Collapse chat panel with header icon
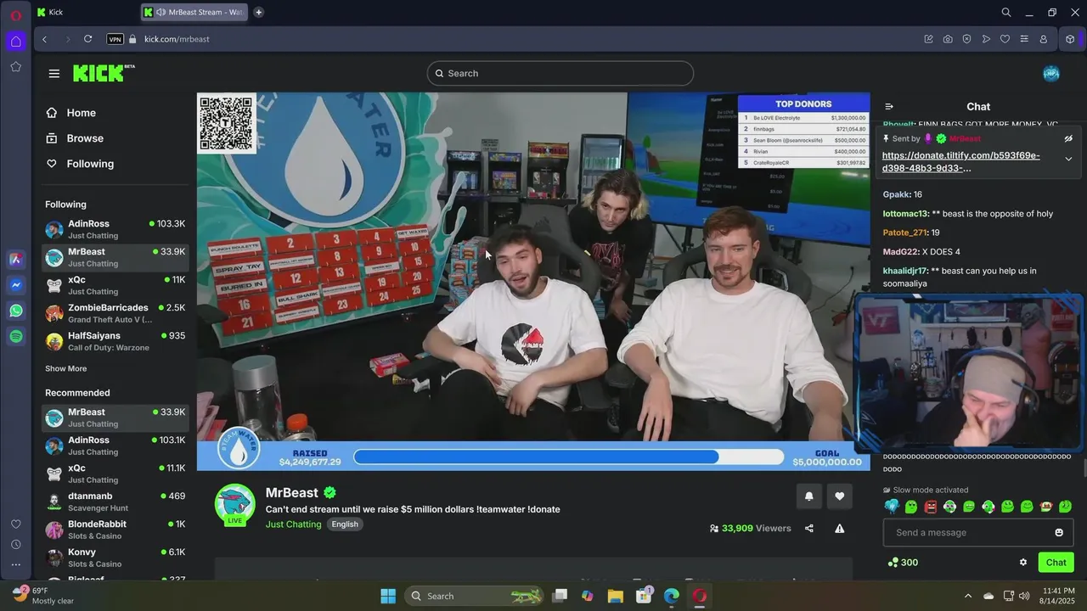Viewport: 1087px width, 611px height. [x=889, y=107]
